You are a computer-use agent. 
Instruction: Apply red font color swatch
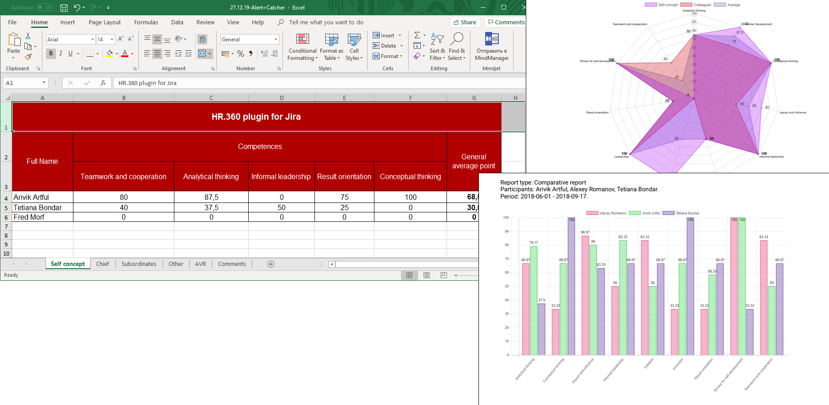click(x=125, y=54)
